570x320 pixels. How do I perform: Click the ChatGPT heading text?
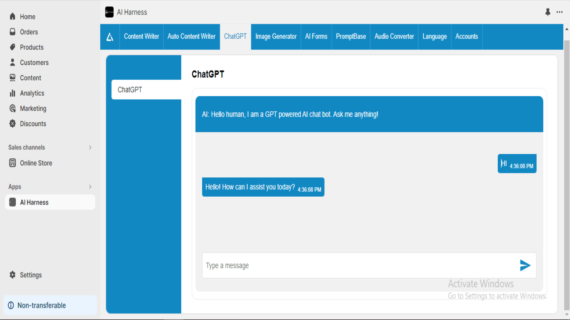click(208, 74)
